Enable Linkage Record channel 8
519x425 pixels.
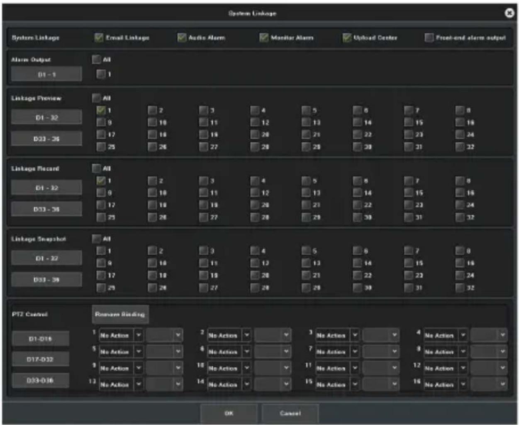pyautogui.click(x=460, y=181)
